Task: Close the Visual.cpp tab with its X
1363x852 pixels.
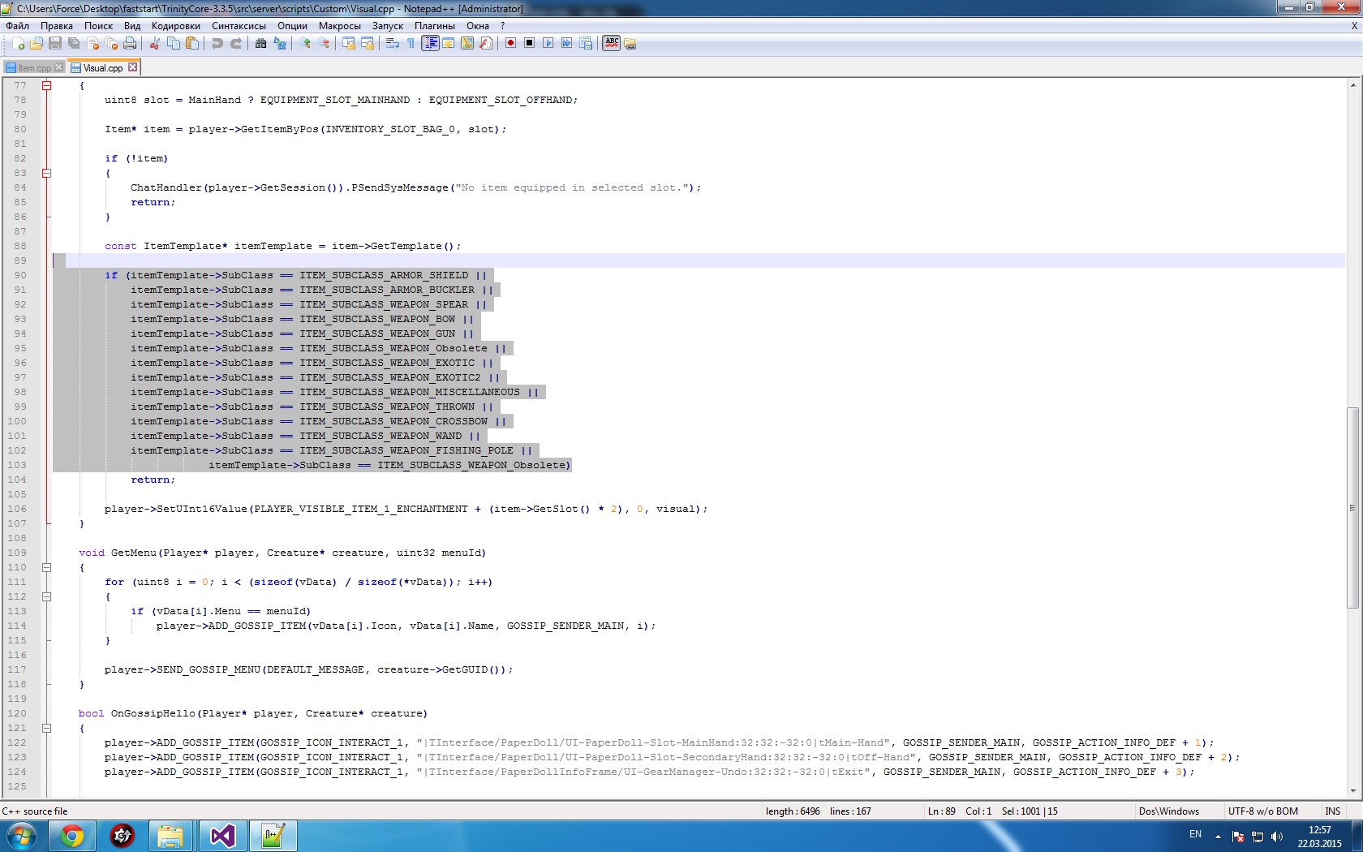Action: (x=133, y=67)
